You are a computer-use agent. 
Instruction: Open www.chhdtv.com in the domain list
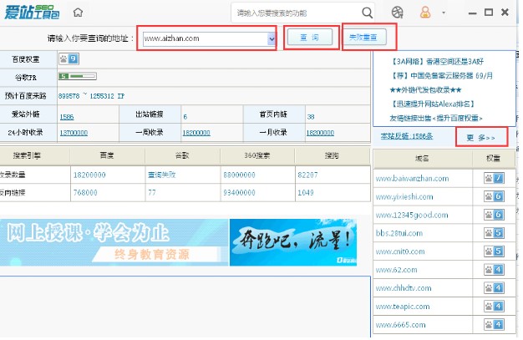click(404, 288)
